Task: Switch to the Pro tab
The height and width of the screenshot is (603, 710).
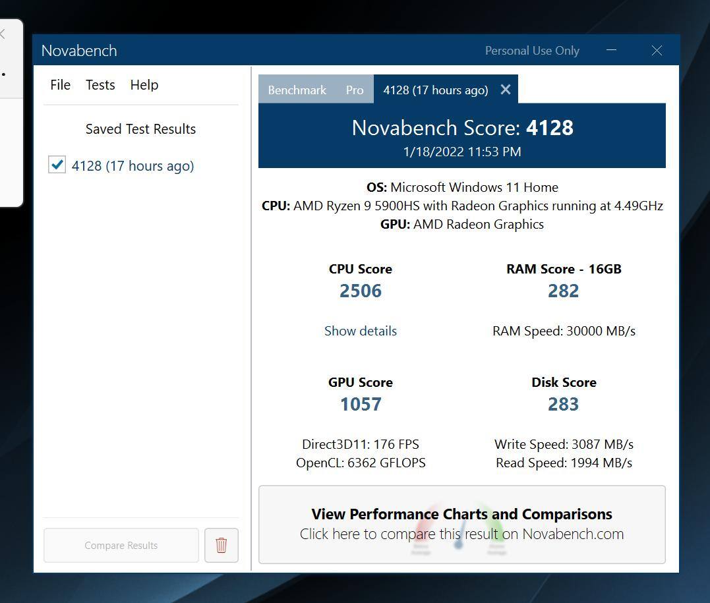Action: click(355, 90)
